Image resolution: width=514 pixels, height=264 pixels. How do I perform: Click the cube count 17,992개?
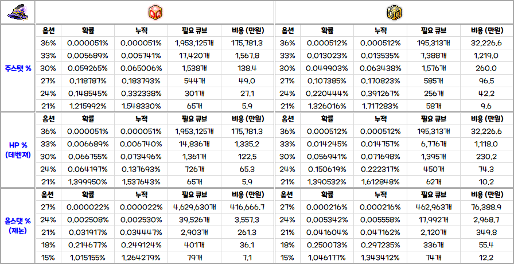434,219
